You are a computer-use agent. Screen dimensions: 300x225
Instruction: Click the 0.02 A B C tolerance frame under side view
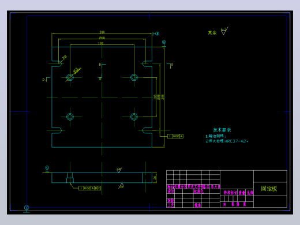[x=89, y=188]
